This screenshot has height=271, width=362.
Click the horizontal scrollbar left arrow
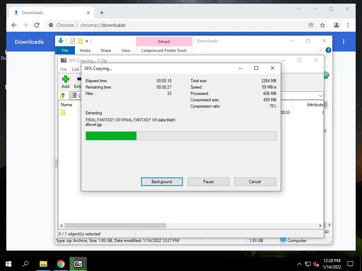tap(62, 225)
